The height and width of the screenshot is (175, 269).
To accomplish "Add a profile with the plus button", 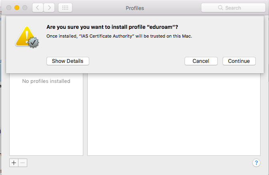I will click(x=14, y=163).
